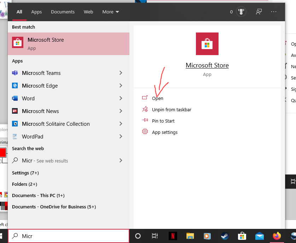Click the search box containing Micr
The height and width of the screenshot is (243, 296).
(69, 236)
